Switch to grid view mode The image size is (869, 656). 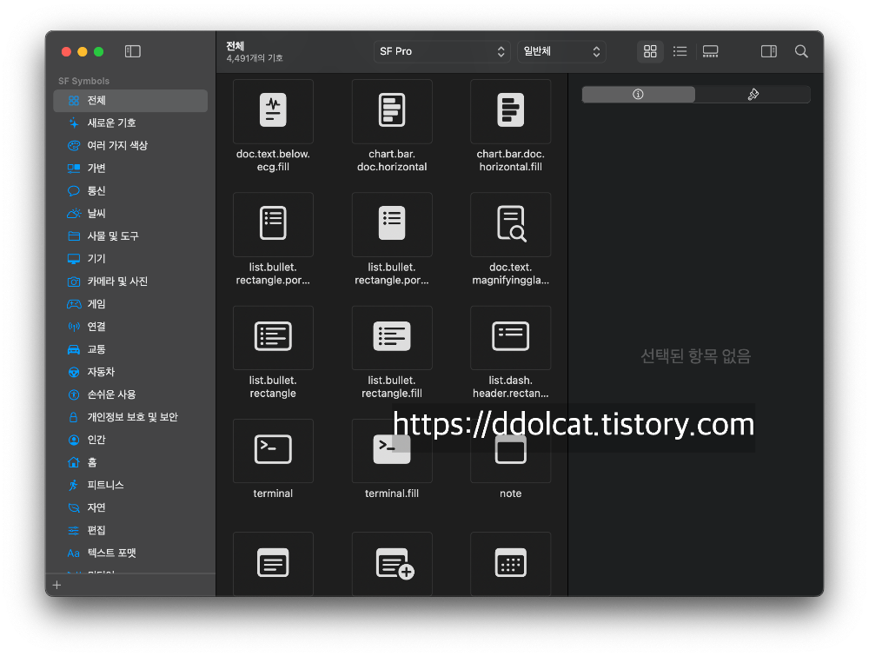pos(650,51)
